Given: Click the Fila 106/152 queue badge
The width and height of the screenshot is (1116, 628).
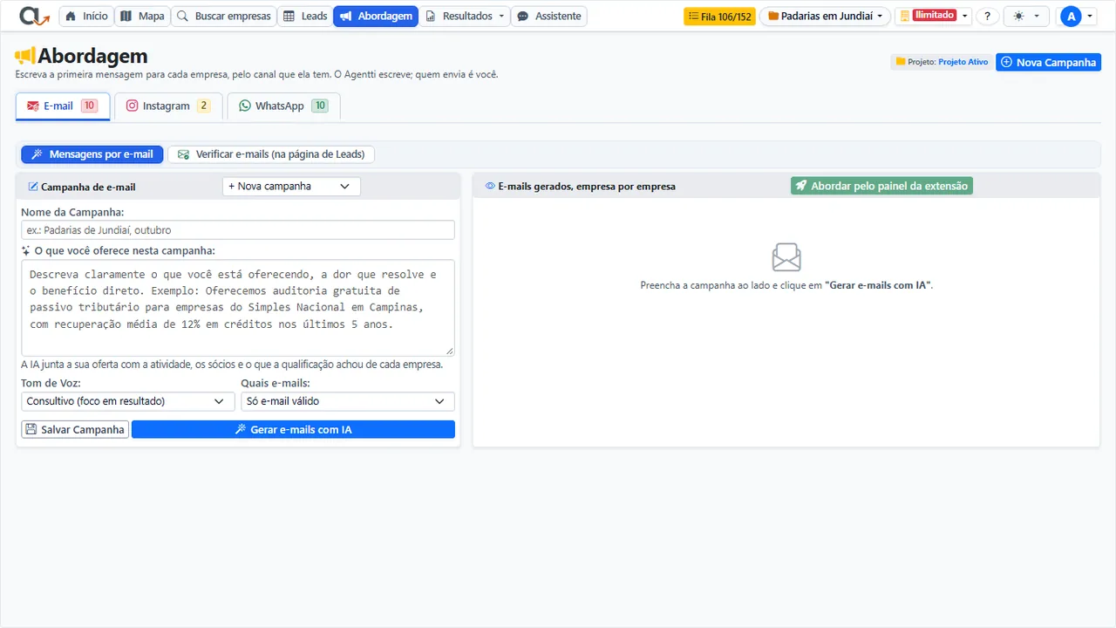Looking at the screenshot, I should (x=719, y=16).
